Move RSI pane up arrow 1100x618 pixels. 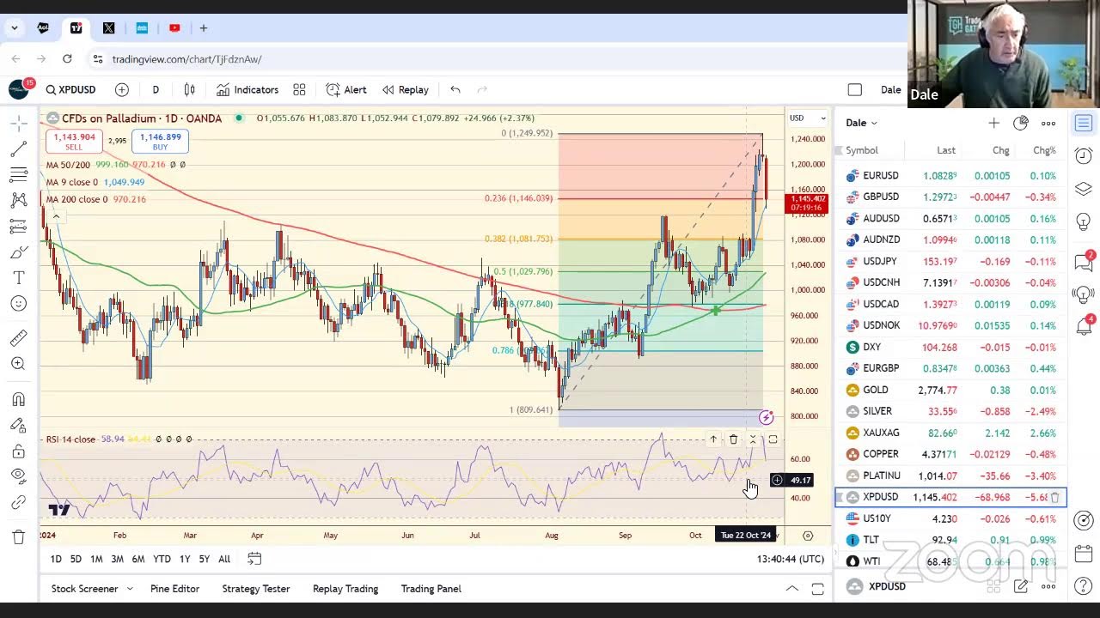click(713, 439)
